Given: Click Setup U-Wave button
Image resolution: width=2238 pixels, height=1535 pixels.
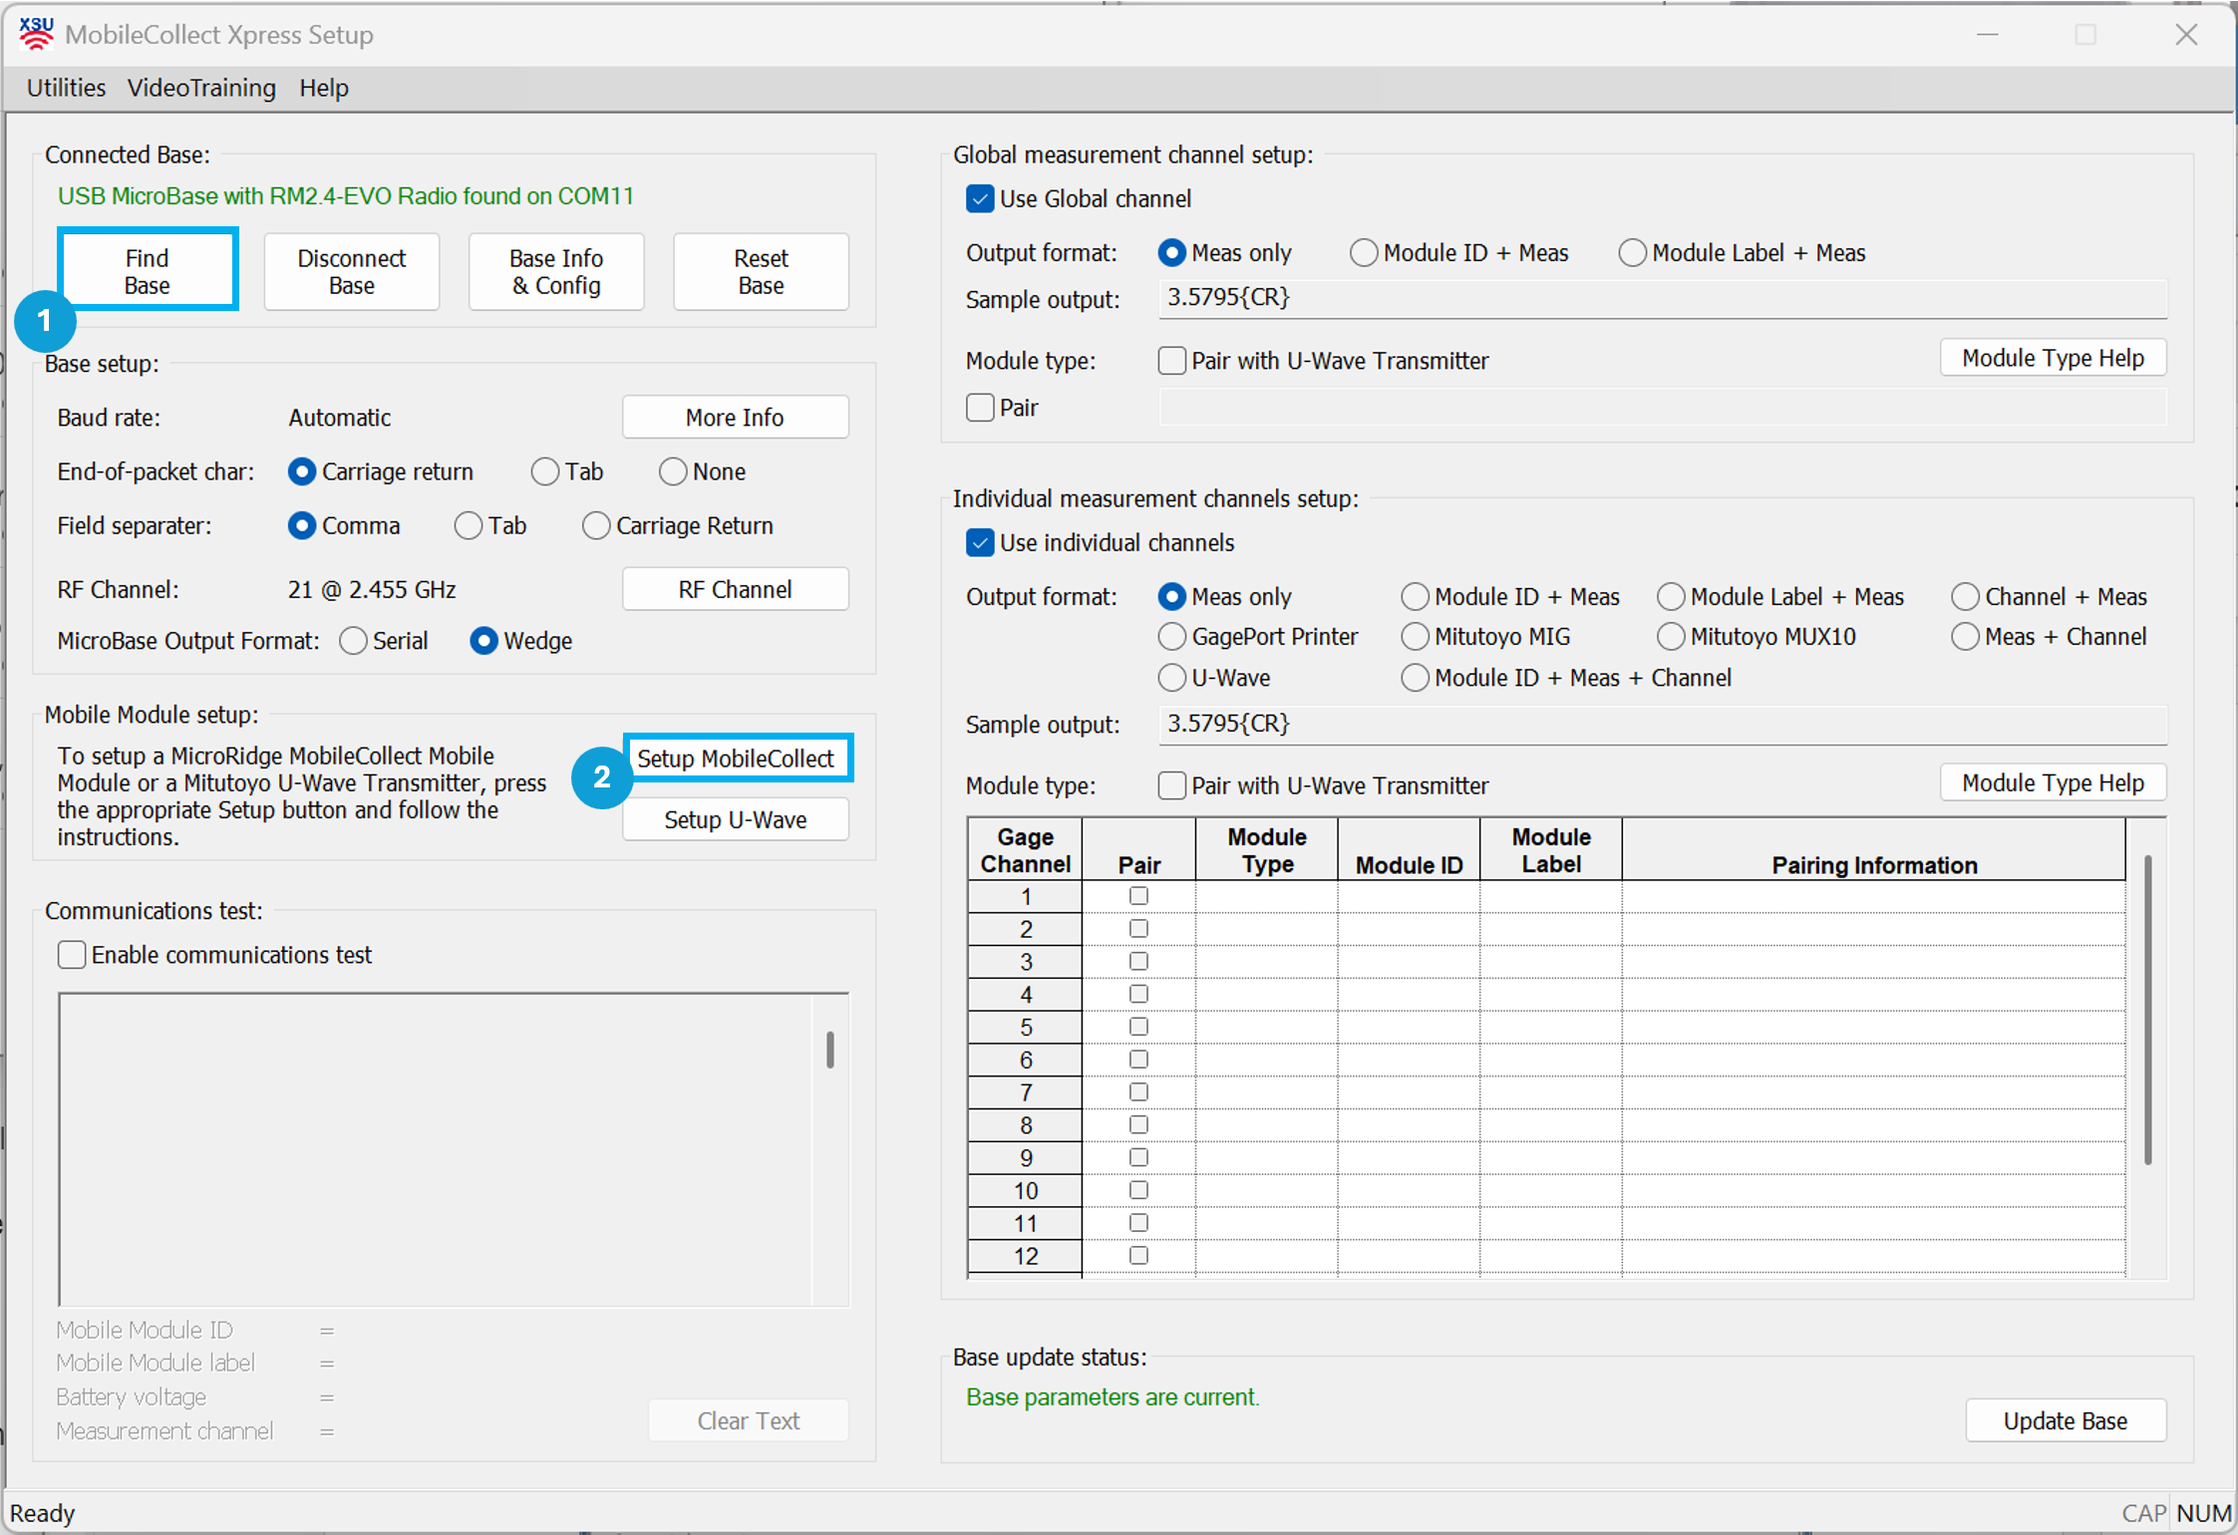Looking at the screenshot, I should pos(736,819).
